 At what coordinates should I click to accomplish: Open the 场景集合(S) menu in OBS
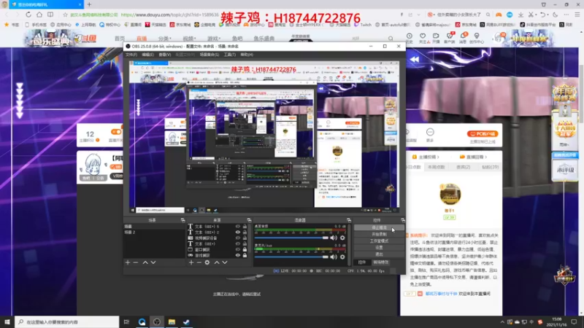pyautogui.click(x=210, y=55)
